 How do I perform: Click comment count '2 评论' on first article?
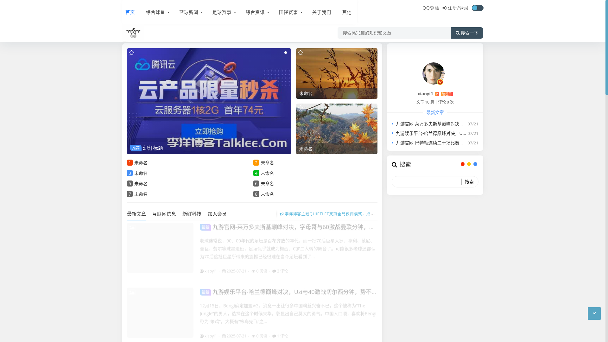[280, 271]
